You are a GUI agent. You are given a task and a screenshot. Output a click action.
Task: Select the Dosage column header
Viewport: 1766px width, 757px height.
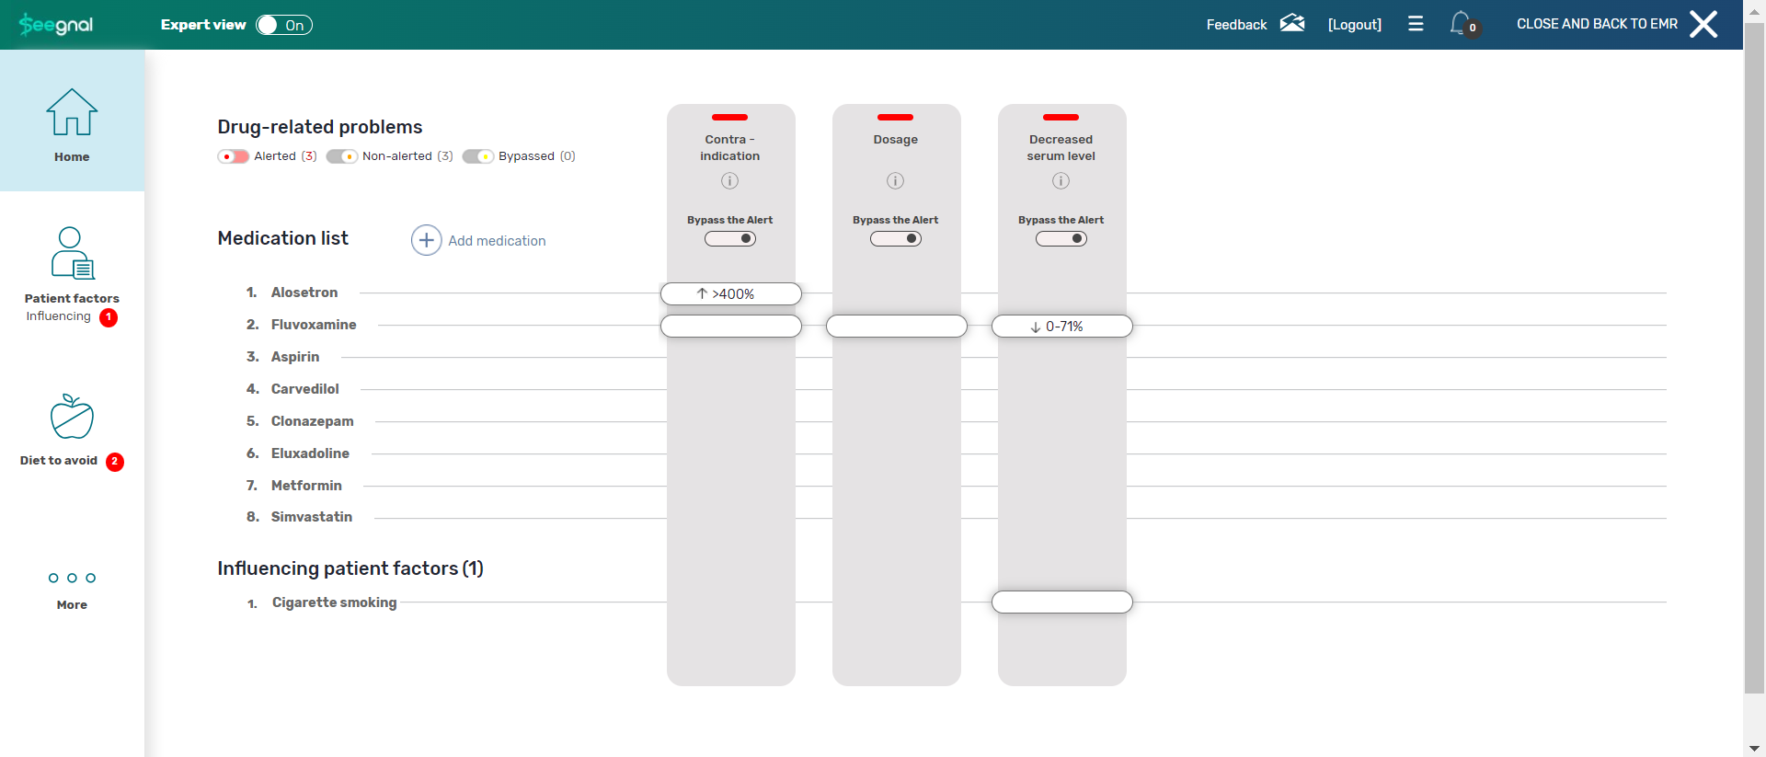[x=896, y=140]
